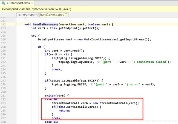Screen dimensions: 178x124
Task: Click var4.read() on line 269
Action: coord(73,51)
